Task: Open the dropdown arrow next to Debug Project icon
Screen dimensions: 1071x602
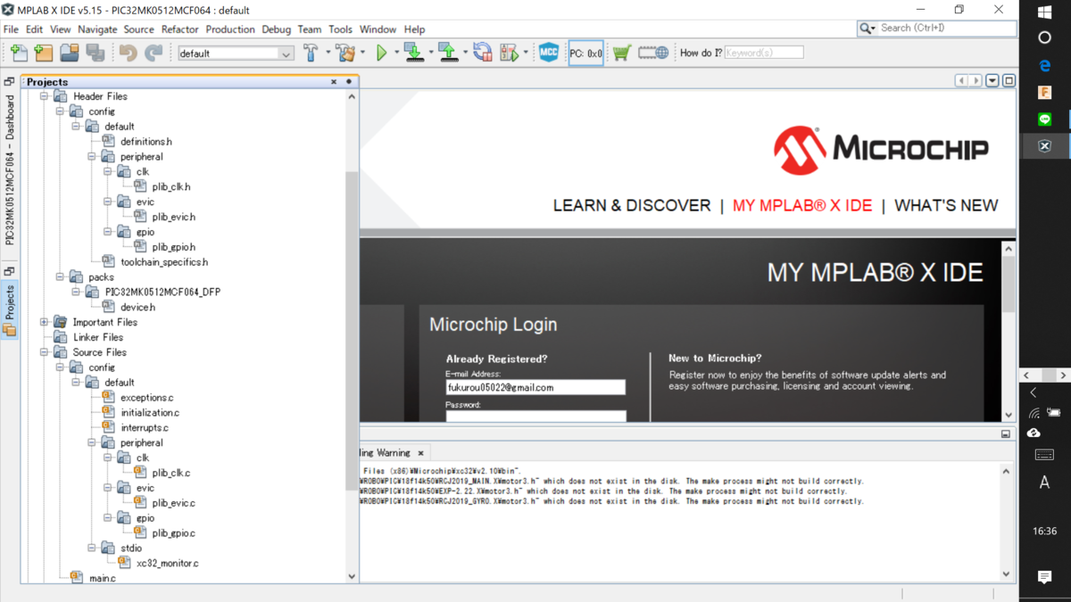Action: pyautogui.click(x=526, y=54)
